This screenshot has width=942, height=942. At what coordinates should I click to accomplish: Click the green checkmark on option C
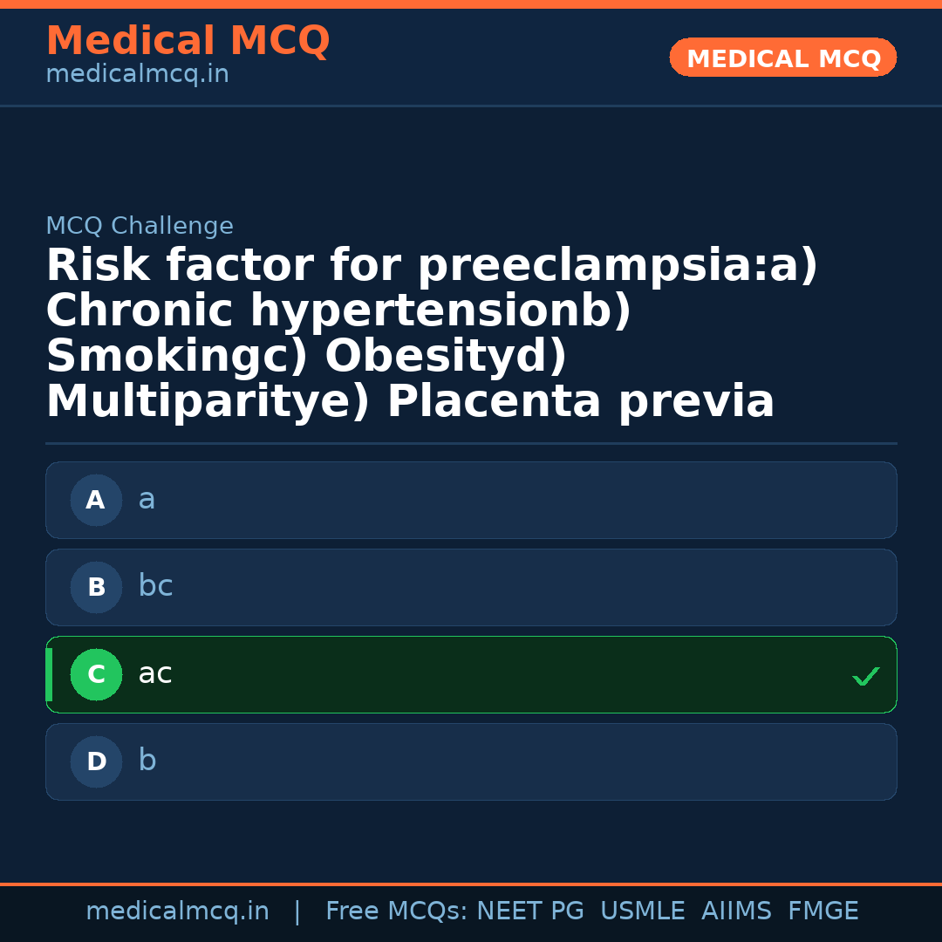[x=865, y=676]
